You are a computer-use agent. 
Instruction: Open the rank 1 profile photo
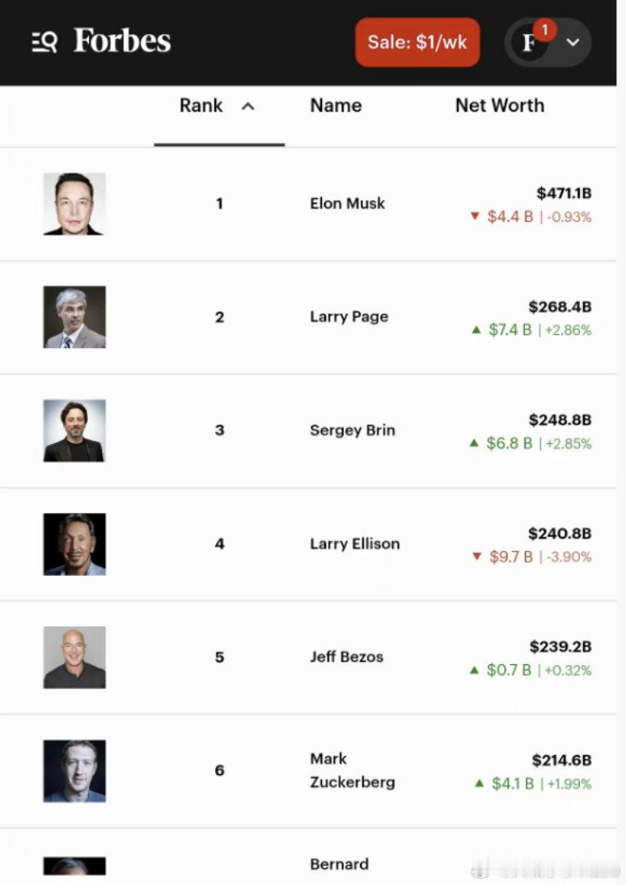click(x=74, y=204)
